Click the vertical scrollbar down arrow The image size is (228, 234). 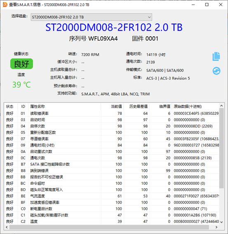coord(221,222)
